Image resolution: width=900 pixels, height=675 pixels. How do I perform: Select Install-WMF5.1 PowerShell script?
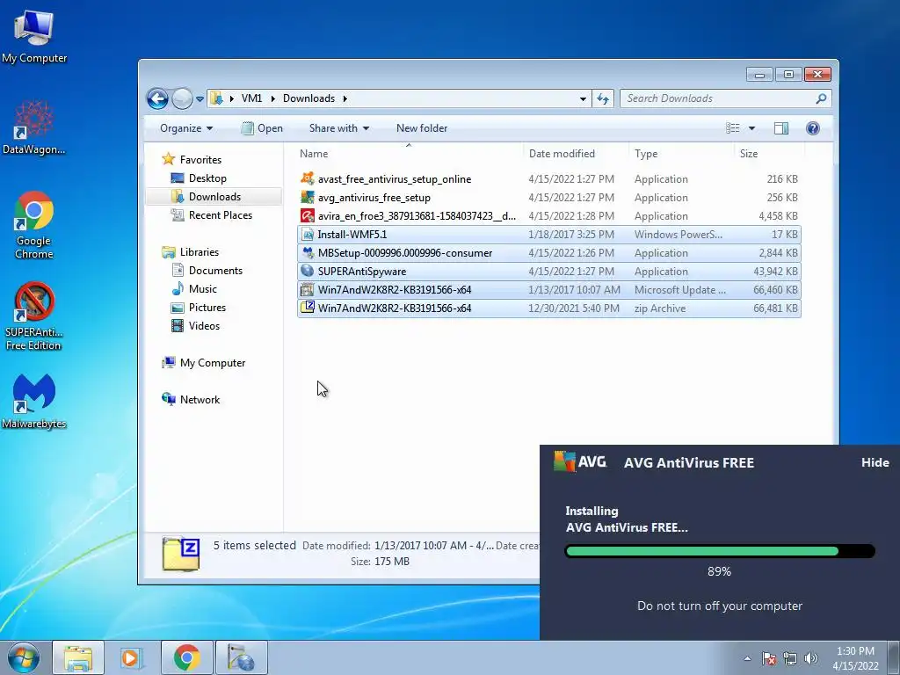pyautogui.click(x=549, y=234)
